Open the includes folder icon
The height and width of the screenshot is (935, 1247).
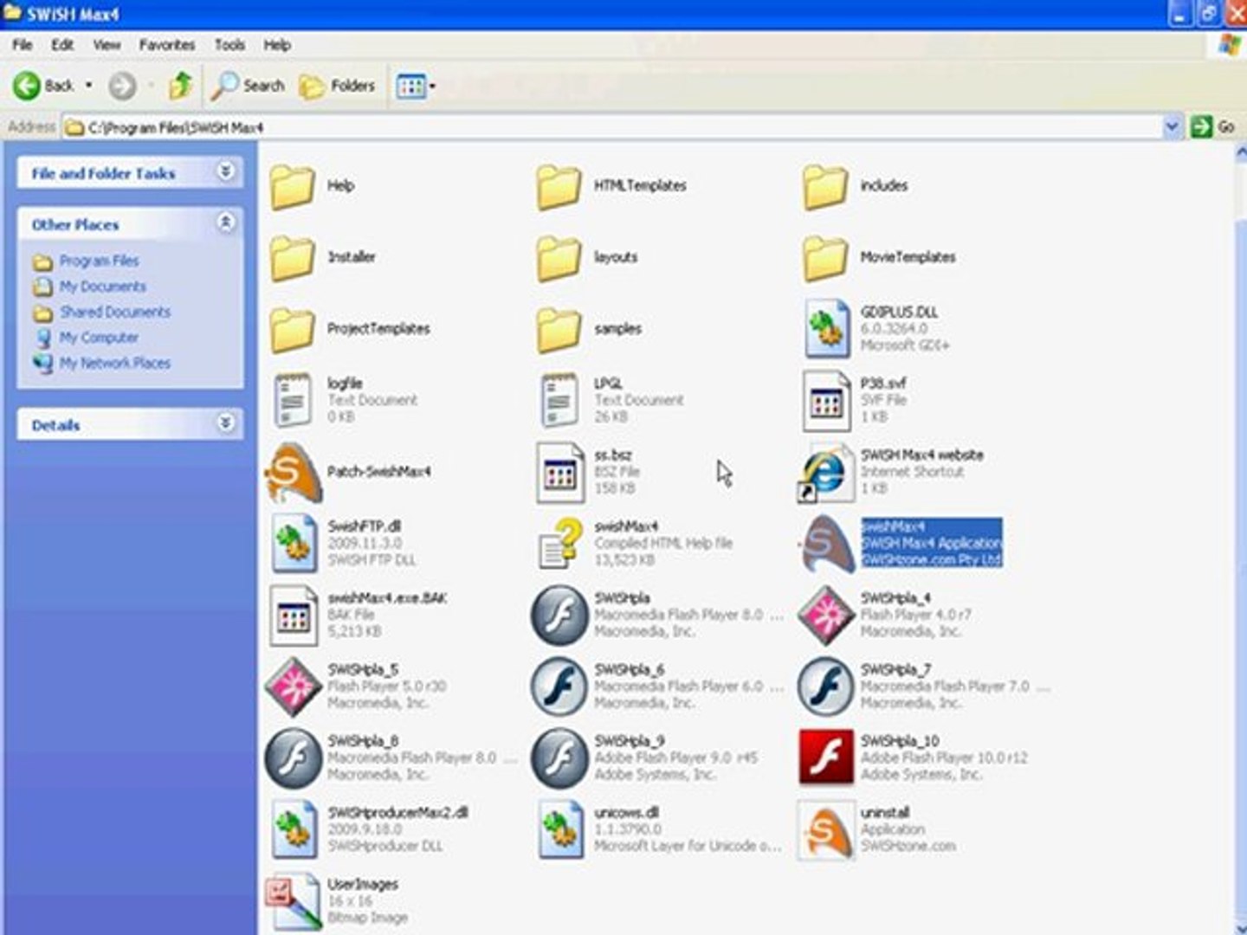click(x=825, y=185)
